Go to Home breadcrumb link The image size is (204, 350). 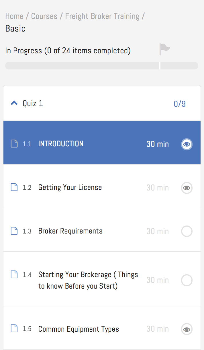pos(14,16)
